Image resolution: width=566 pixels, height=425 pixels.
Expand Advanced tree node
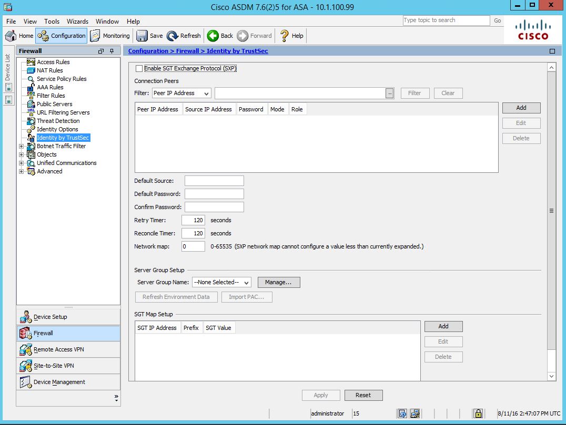21,171
